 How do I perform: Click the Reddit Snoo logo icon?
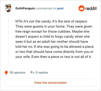point(82,8)
